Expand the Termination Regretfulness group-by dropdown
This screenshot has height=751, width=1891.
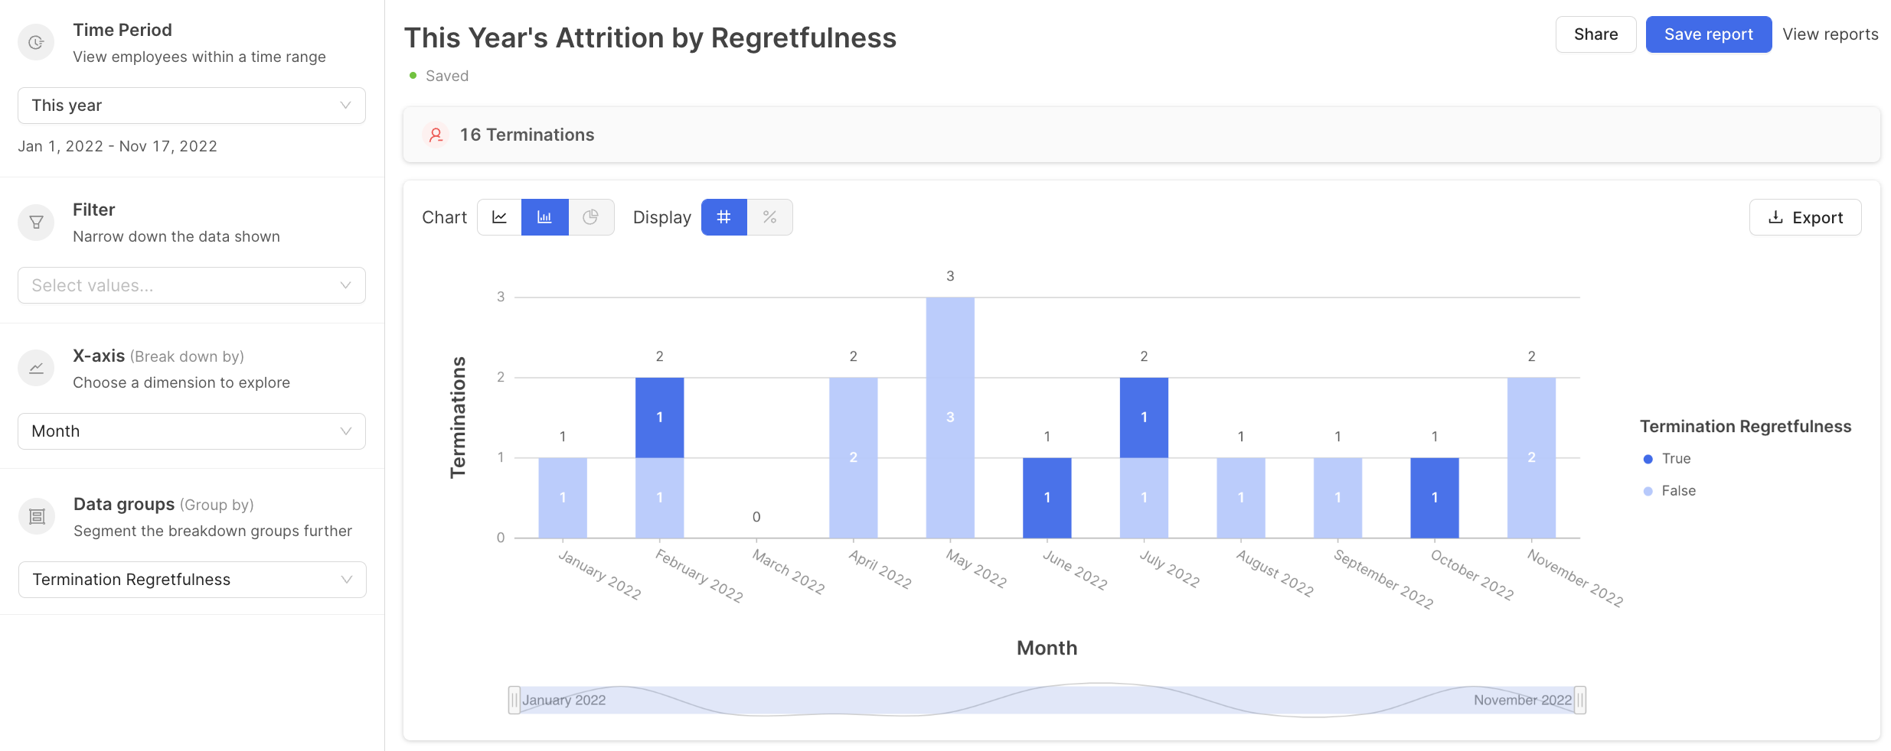(x=192, y=580)
